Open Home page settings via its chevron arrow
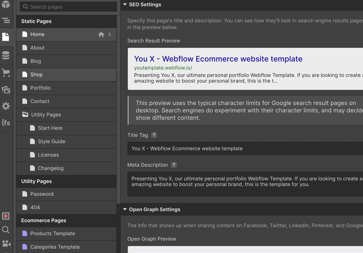Screen dimensions: 363x253 tap(110, 34)
